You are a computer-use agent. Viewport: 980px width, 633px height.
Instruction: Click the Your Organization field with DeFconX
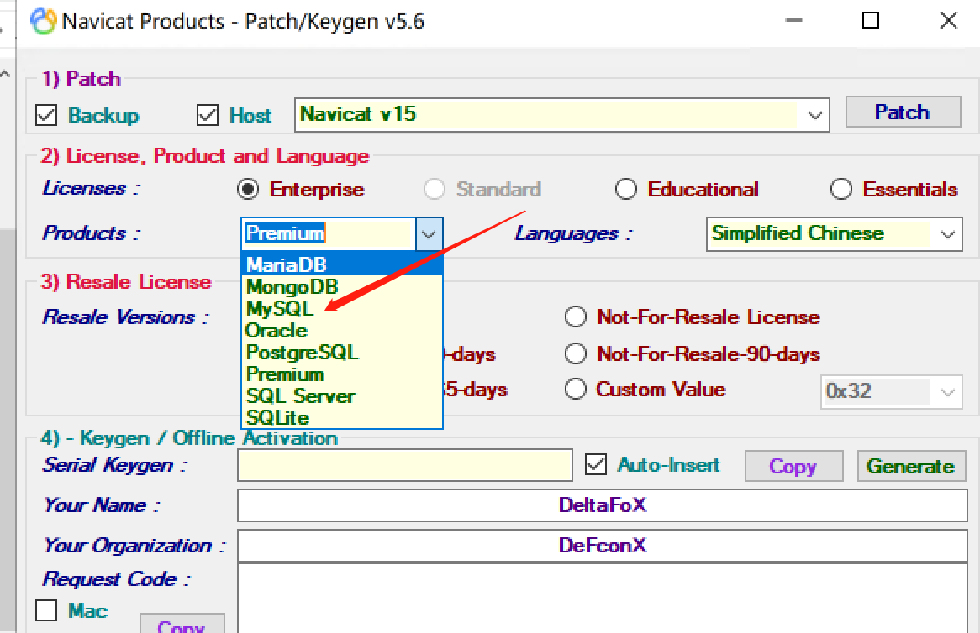(603, 546)
